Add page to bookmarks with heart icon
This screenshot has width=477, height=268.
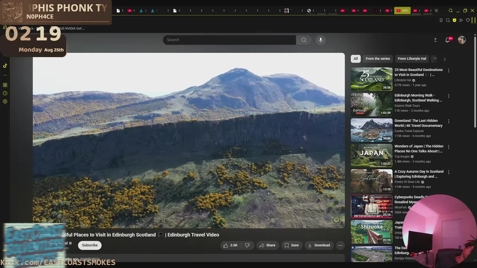468,20
